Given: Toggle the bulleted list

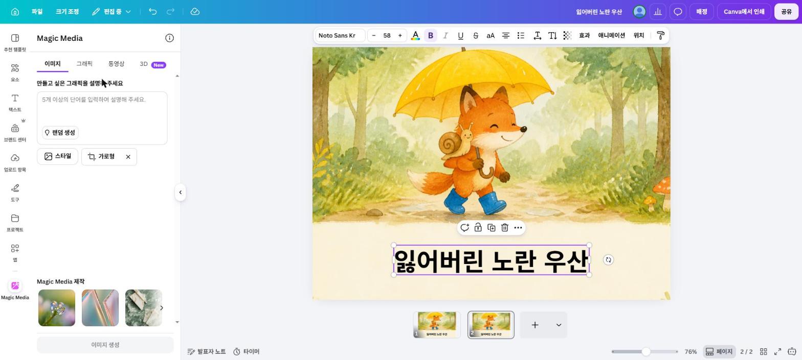Looking at the screenshot, I should 521,35.
